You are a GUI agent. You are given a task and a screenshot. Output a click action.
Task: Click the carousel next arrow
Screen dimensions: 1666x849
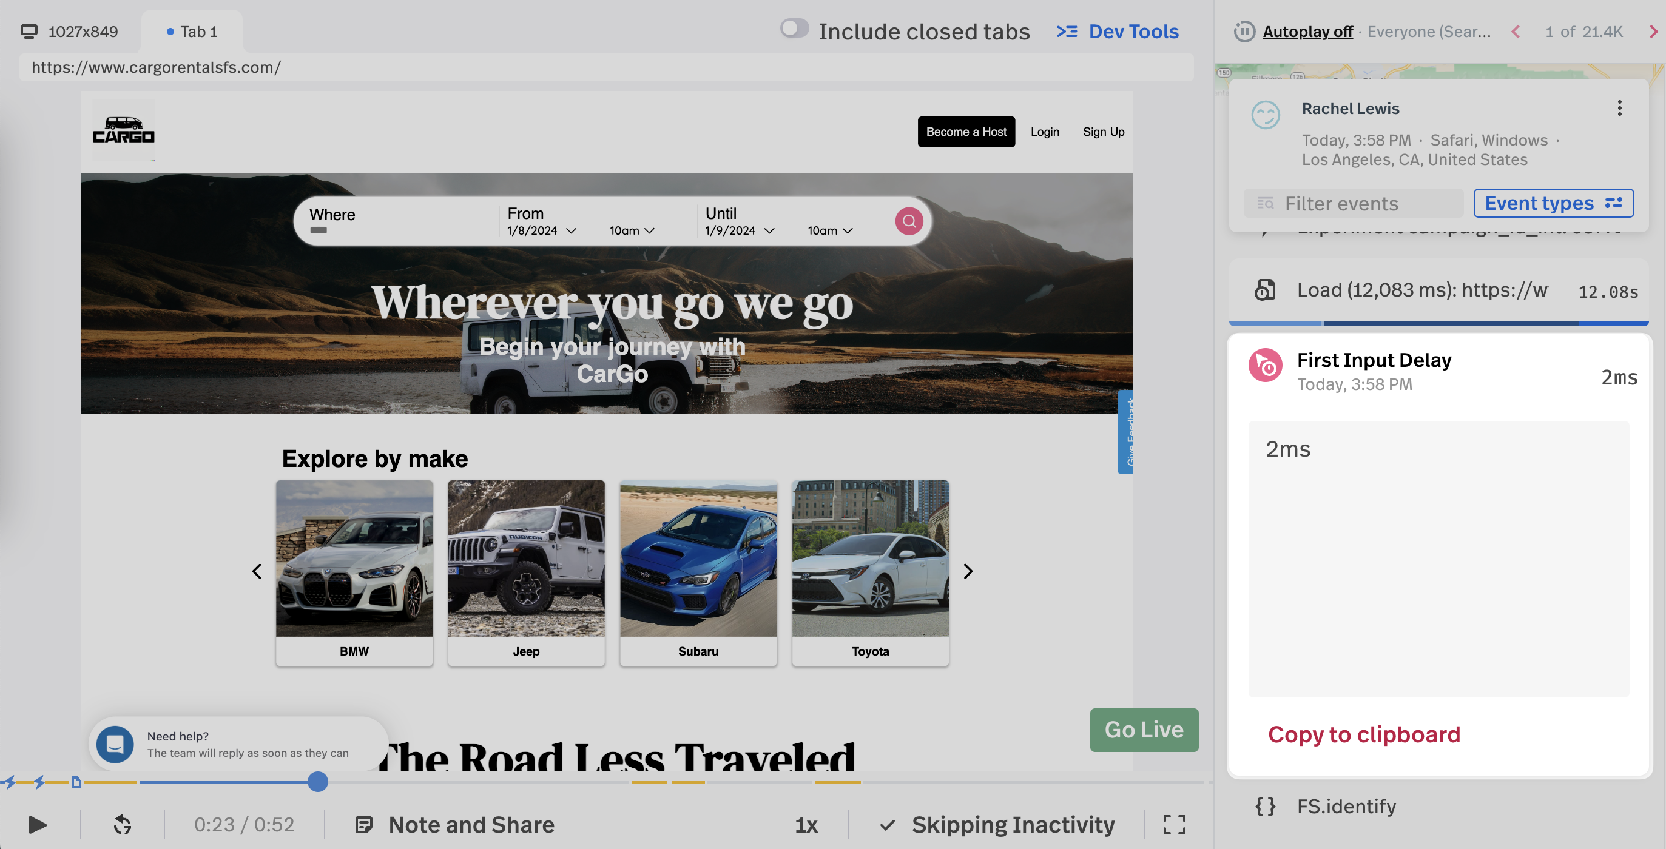point(968,571)
